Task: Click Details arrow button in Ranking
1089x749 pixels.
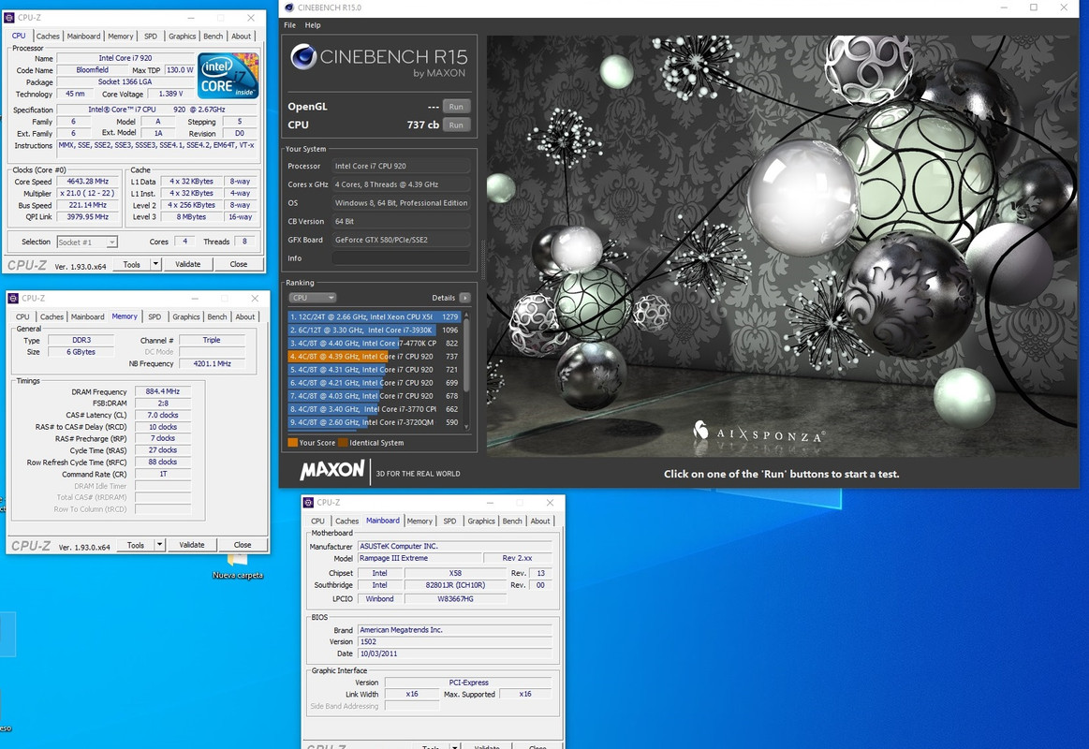Action: pos(464,298)
